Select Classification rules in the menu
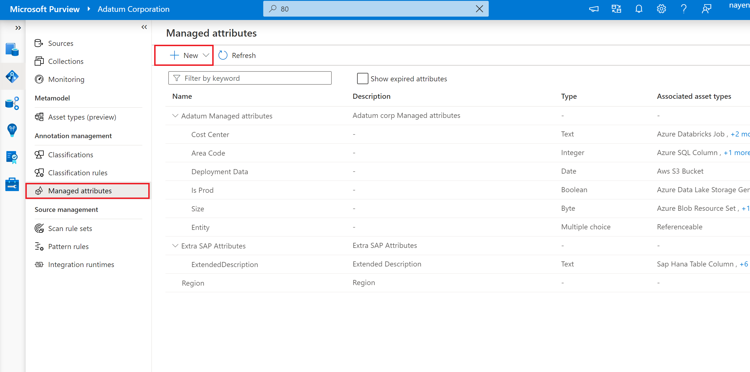750x372 pixels. pyautogui.click(x=78, y=172)
